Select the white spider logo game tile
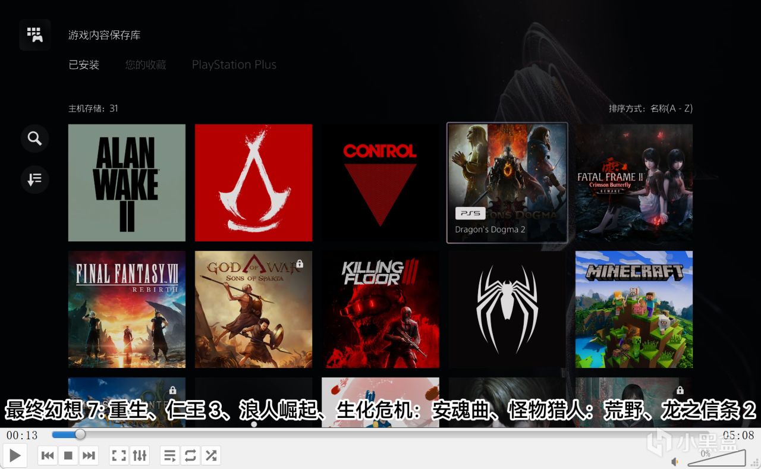 [x=507, y=309]
